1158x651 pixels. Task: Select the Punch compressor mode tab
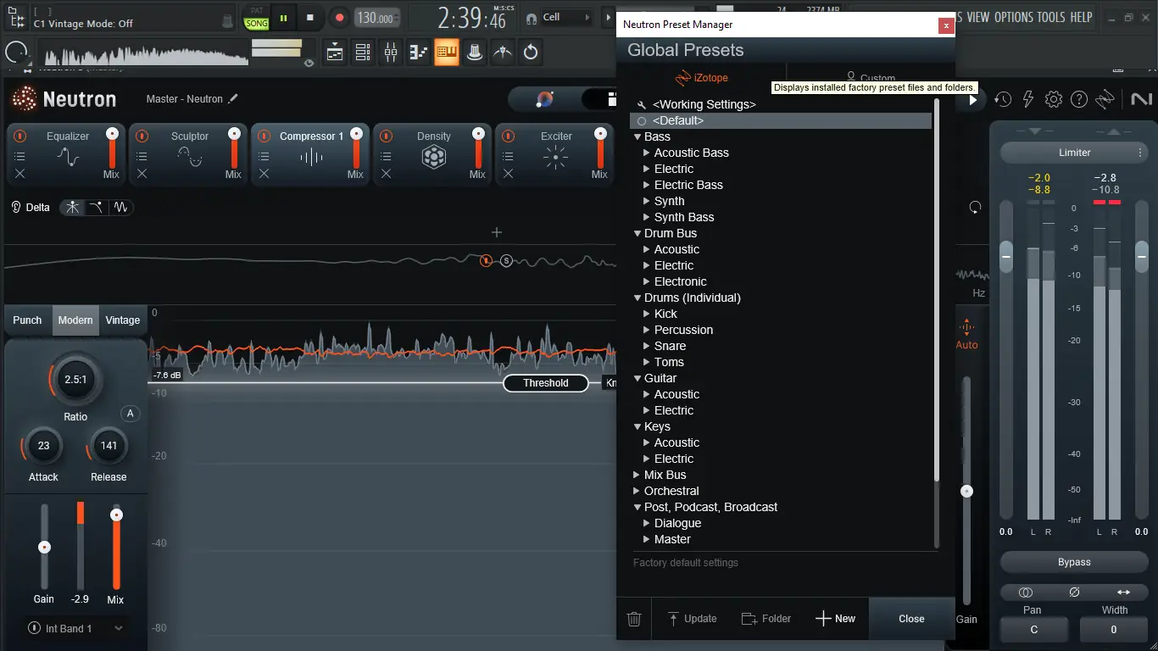(x=27, y=320)
